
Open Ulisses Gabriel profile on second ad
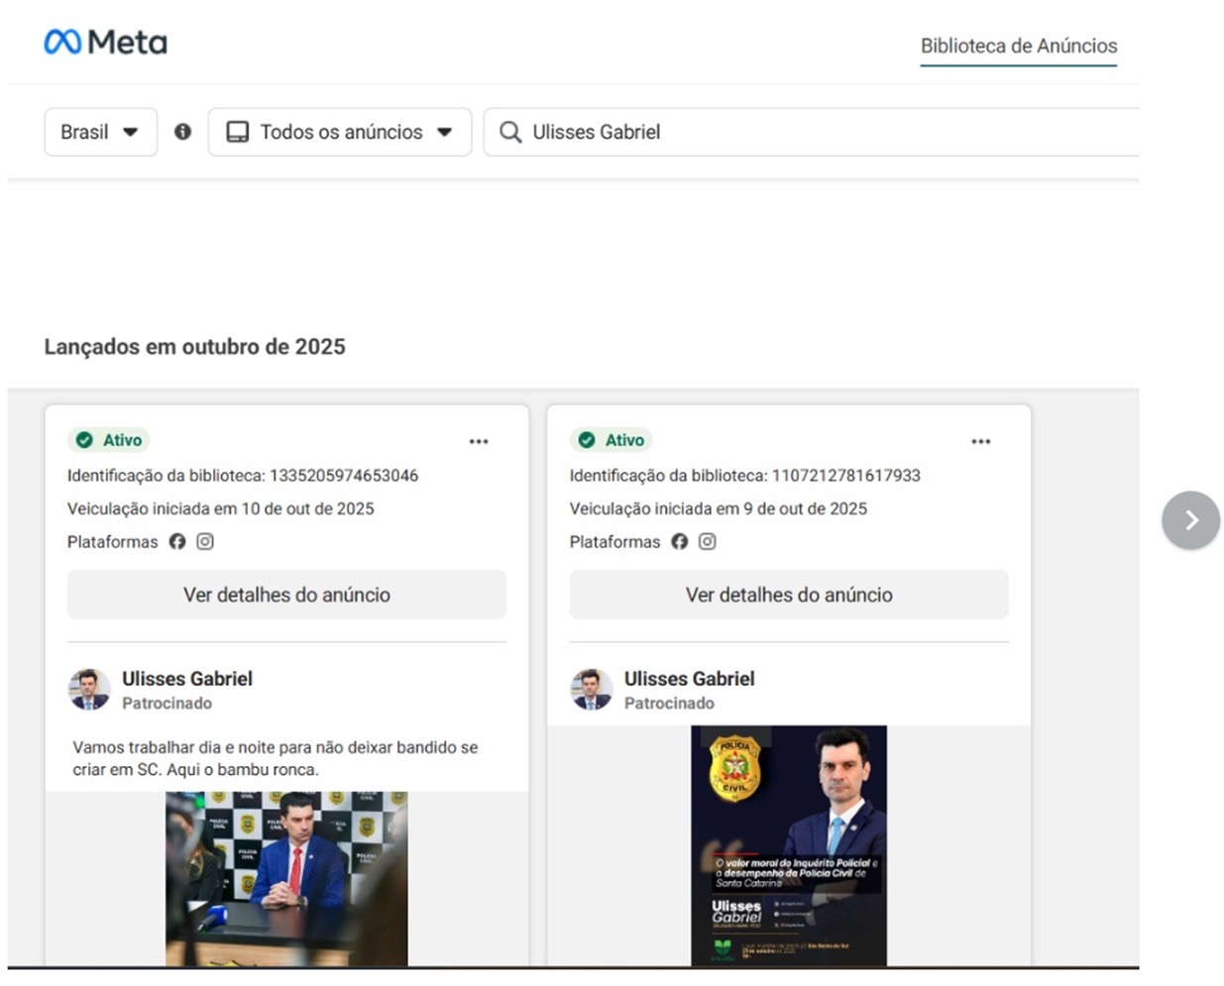690,679
